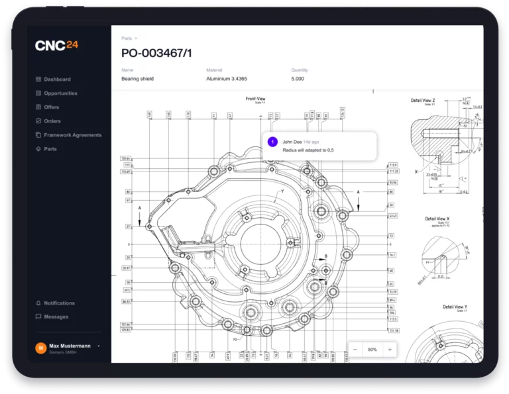Viewport: 509px width, 394px height.
Task: Open Notifications via the bell icon
Action: click(38, 303)
